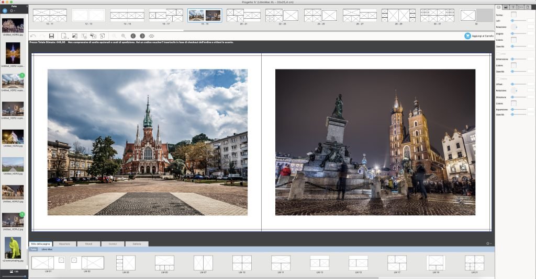Image resolution: width=536 pixels, height=279 pixels.
Task: Open pages 22-23 in page strip
Action: tap(282, 15)
